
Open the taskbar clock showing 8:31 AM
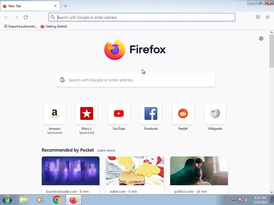point(260,200)
